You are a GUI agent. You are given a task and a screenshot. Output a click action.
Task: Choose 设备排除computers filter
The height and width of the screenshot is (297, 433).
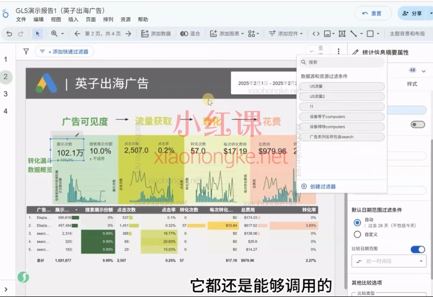(342, 127)
